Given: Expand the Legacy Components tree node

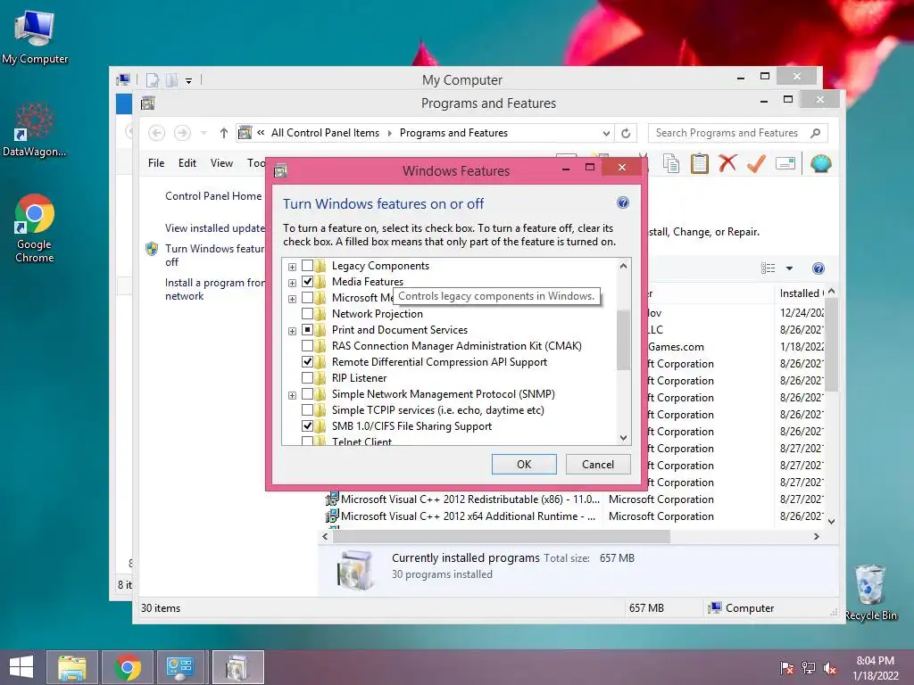Looking at the screenshot, I should [292, 267].
